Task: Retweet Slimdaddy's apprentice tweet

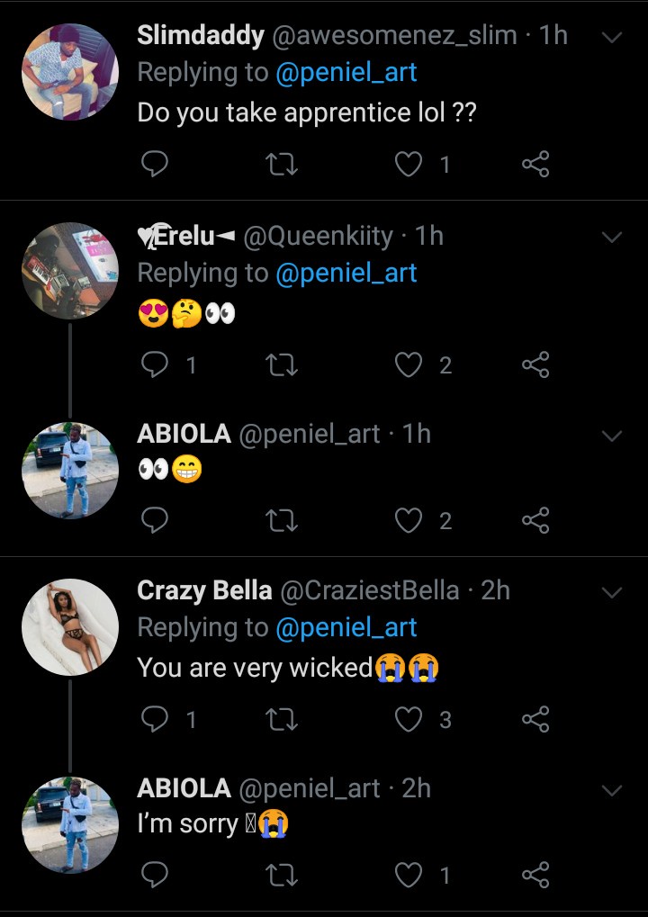Action: click(x=283, y=164)
